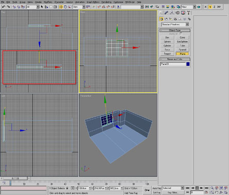Click the Undo arrow in main toolbar
Image resolution: width=229 pixels, height=195 pixels.
point(4,7)
